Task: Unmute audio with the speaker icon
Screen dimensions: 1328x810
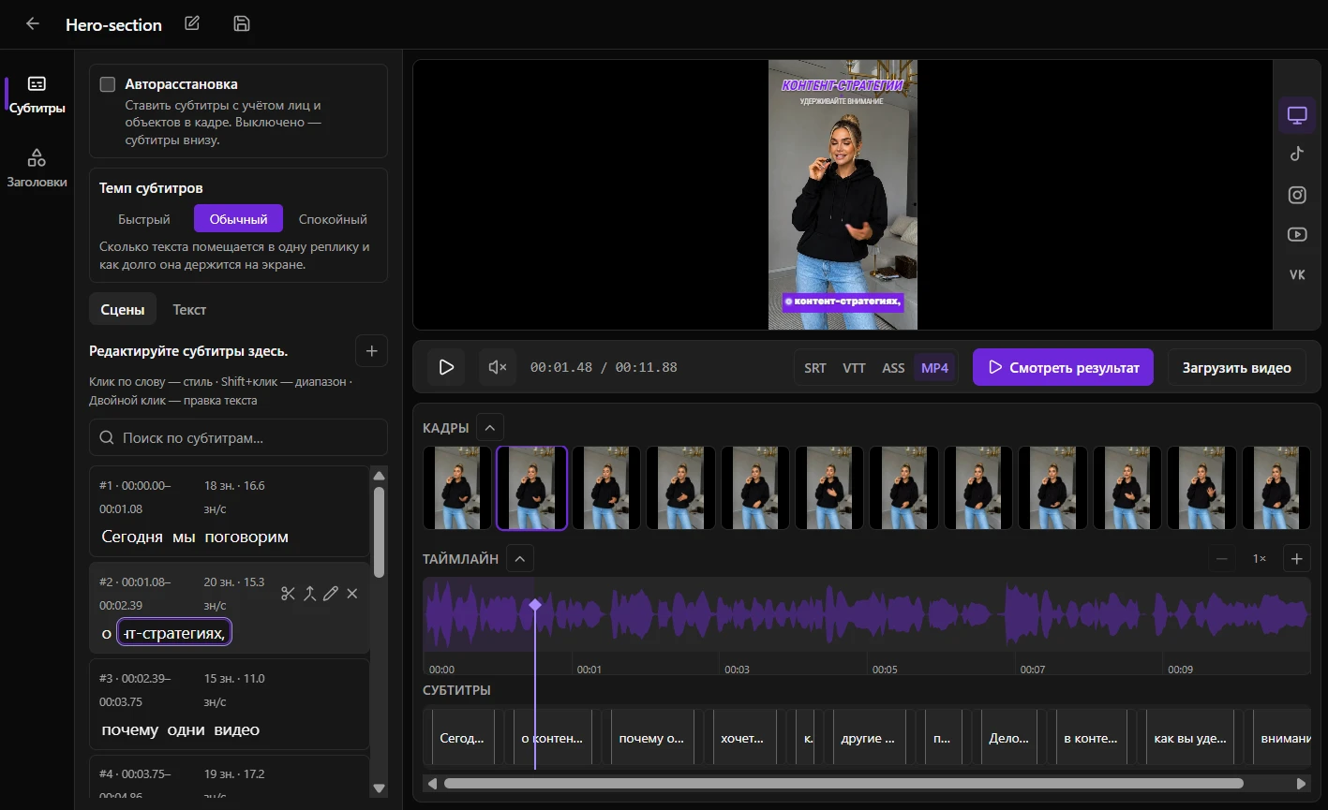Action: [499, 367]
